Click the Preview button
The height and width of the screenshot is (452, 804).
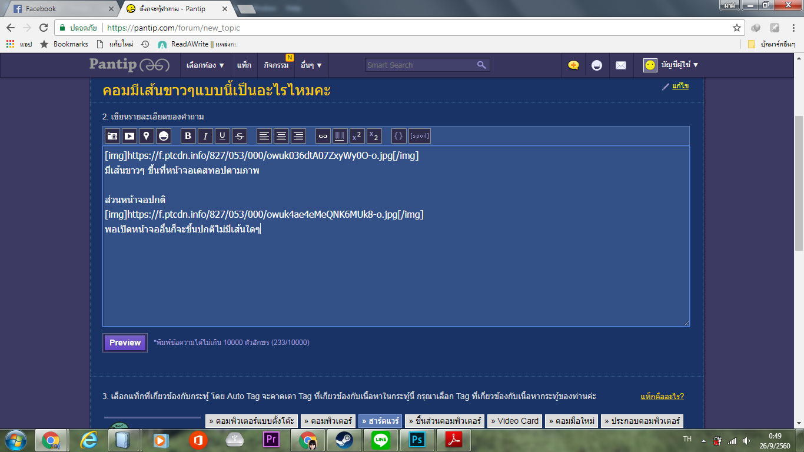pos(125,343)
